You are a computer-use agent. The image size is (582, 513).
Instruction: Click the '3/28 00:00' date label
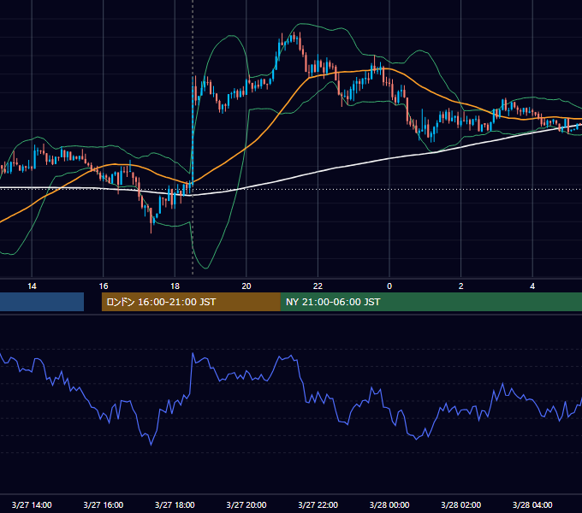click(x=389, y=504)
